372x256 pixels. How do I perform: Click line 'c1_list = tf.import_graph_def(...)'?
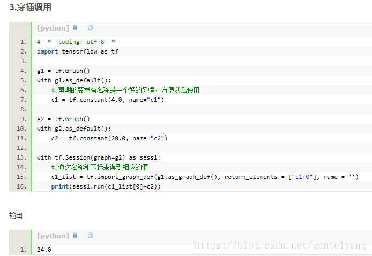[x=205, y=177]
